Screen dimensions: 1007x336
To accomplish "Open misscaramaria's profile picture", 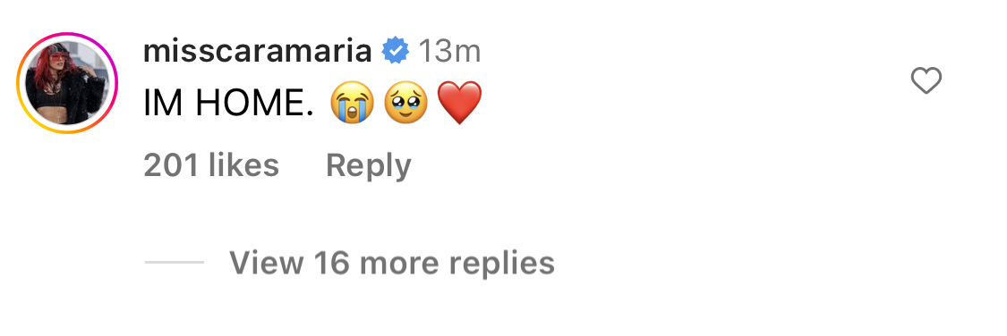I will coord(67,83).
